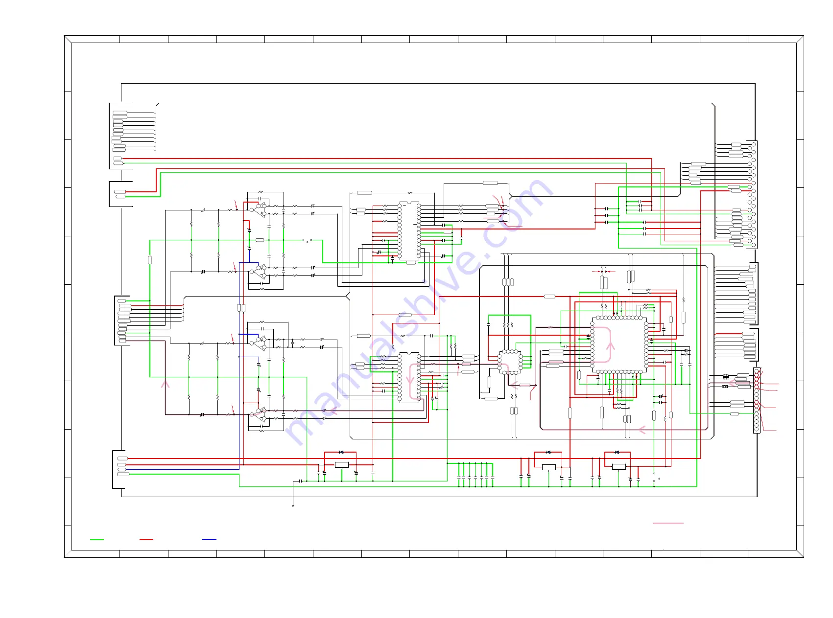Click the blue legend line sample
Image resolution: width=833 pixels, height=618 pixels.
[209, 540]
